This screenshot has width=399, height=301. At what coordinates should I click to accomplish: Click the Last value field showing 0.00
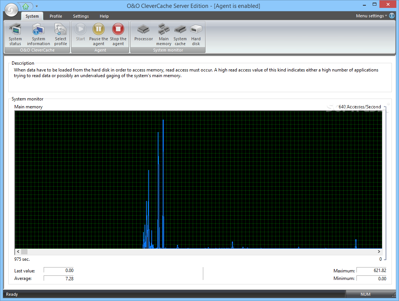point(59,271)
